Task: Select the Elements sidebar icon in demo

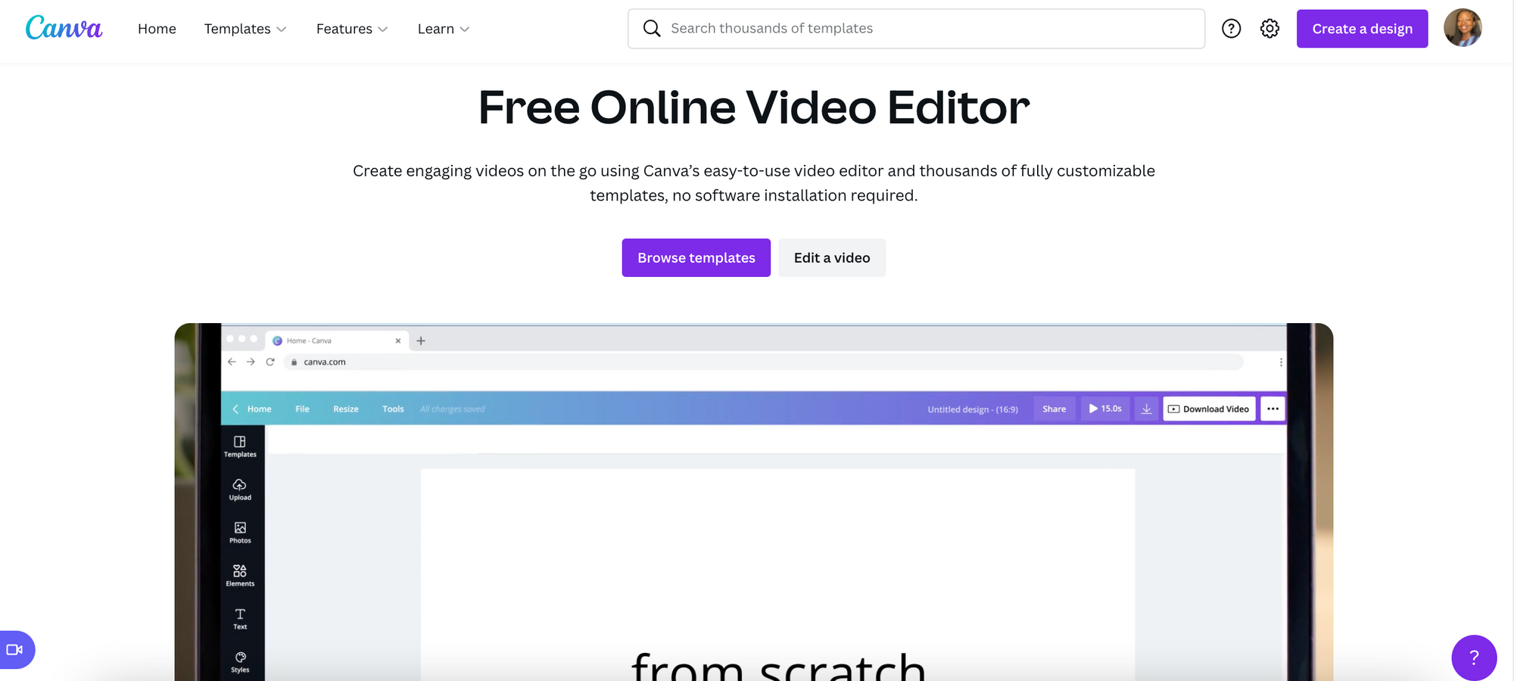Action: (x=240, y=576)
